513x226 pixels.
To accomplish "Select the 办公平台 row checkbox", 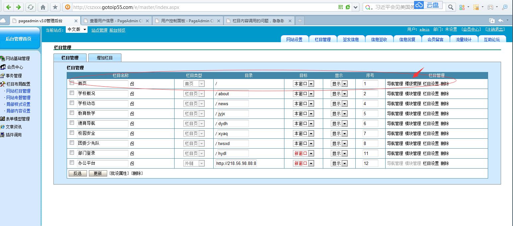I will coord(72,163).
